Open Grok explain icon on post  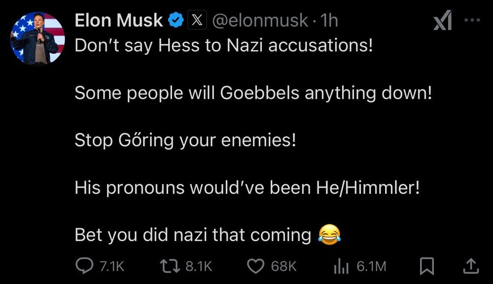[x=441, y=21]
